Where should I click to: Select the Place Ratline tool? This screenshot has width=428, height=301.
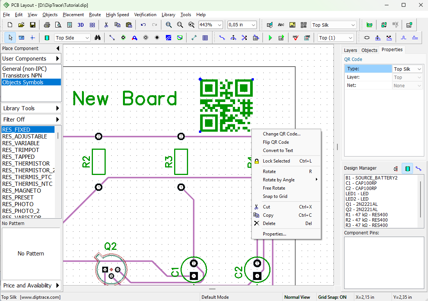[112, 38]
